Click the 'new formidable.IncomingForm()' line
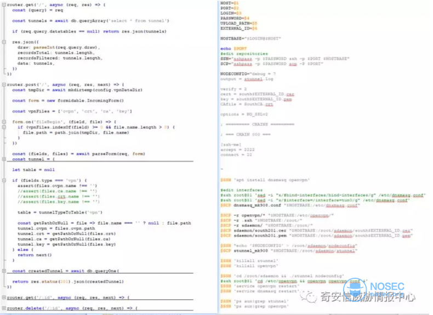 pos(68,100)
